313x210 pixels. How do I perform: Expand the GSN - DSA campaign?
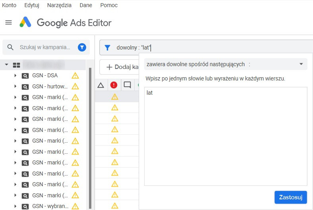15,75
